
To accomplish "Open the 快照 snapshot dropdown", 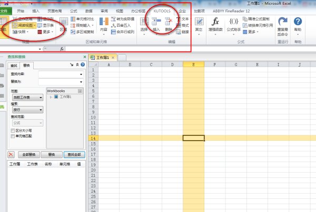I will click(x=21, y=31).
